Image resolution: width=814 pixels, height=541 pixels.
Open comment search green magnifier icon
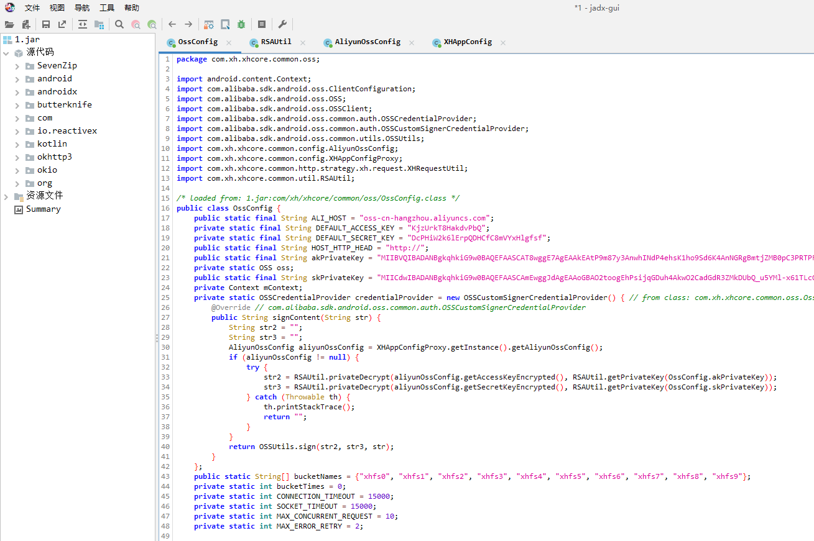click(x=152, y=24)
